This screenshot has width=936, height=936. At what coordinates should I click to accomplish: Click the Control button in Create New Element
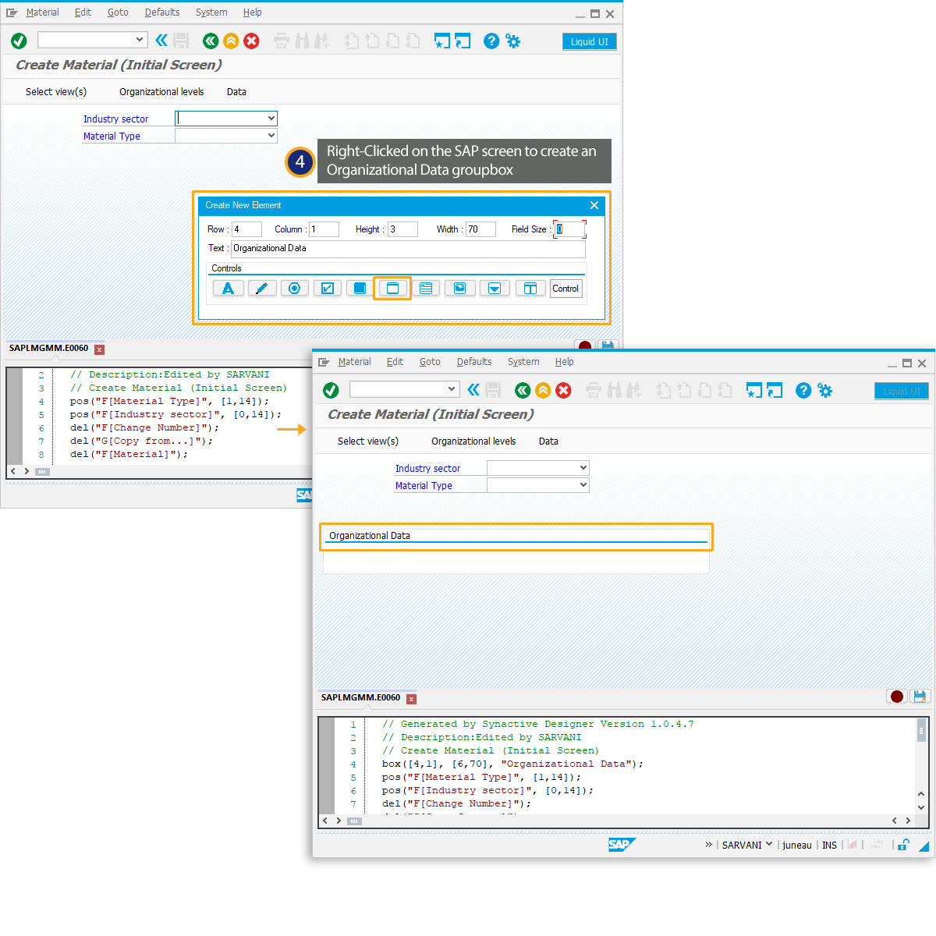pos(565,289)
